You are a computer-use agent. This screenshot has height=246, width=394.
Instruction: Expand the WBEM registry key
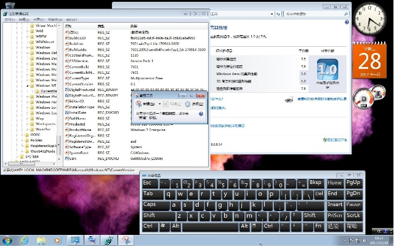point(27,36)
